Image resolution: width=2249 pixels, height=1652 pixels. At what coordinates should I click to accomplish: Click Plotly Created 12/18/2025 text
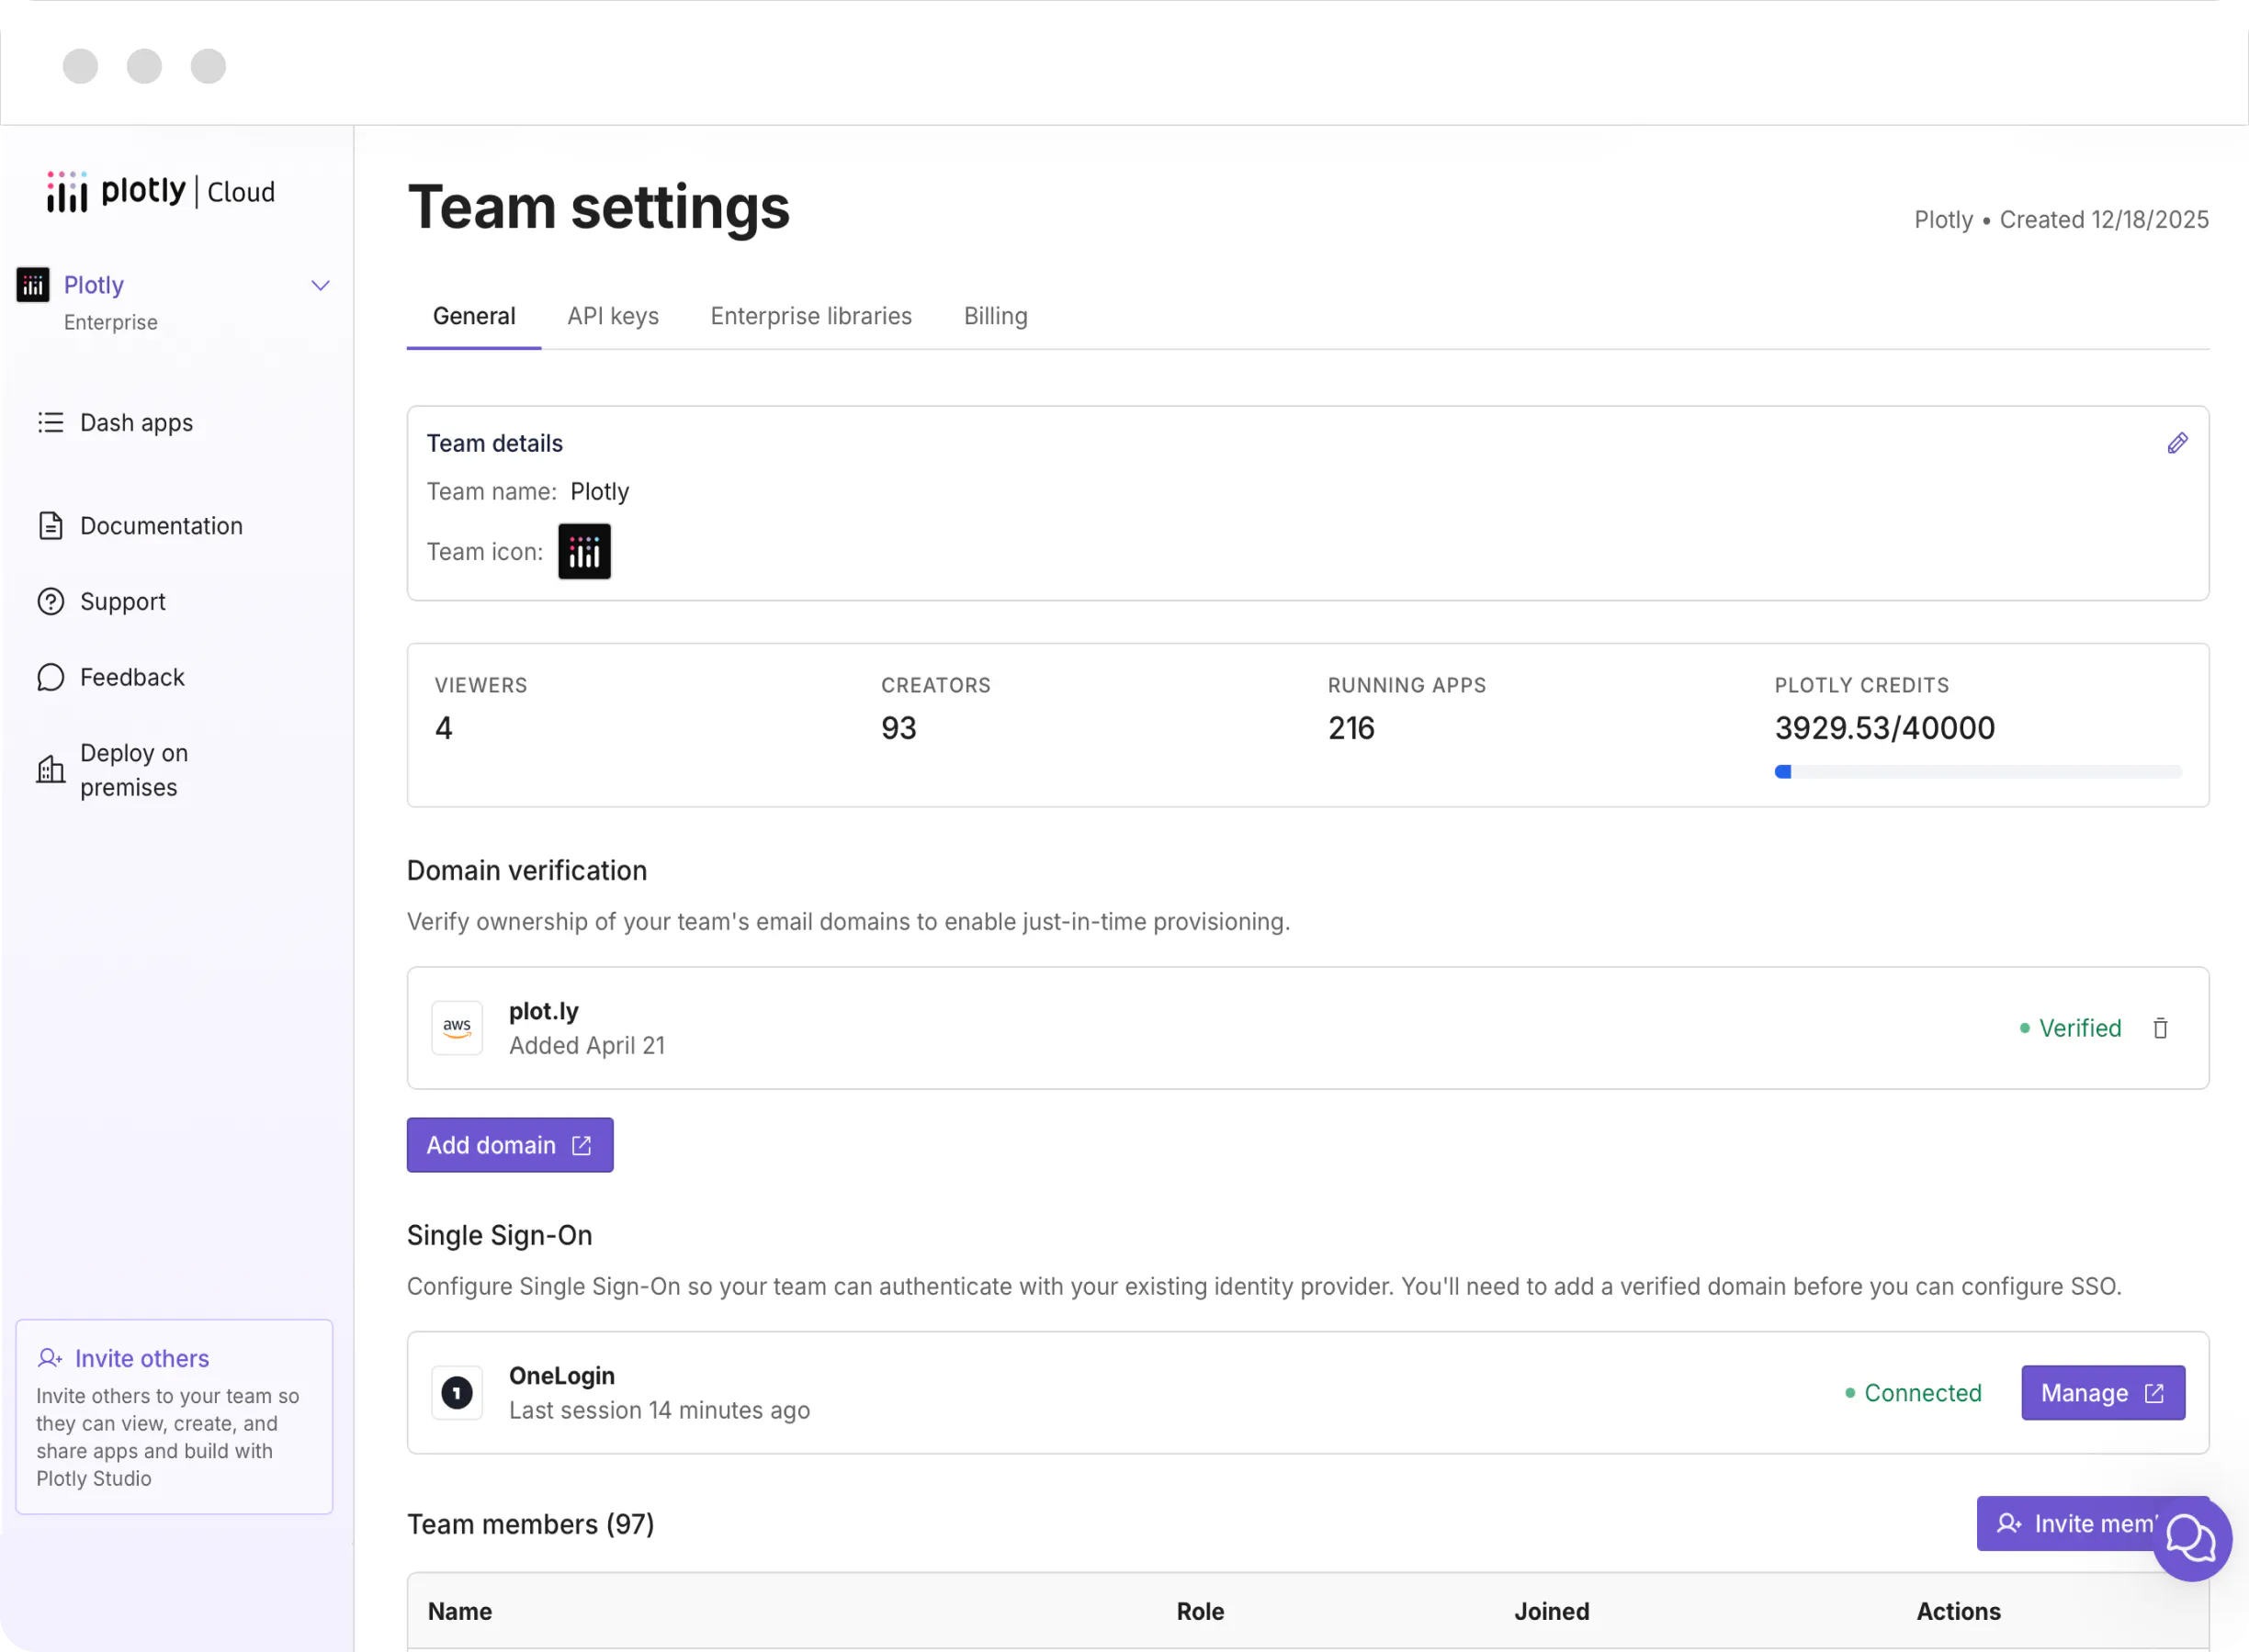[x=2062, y=220]
